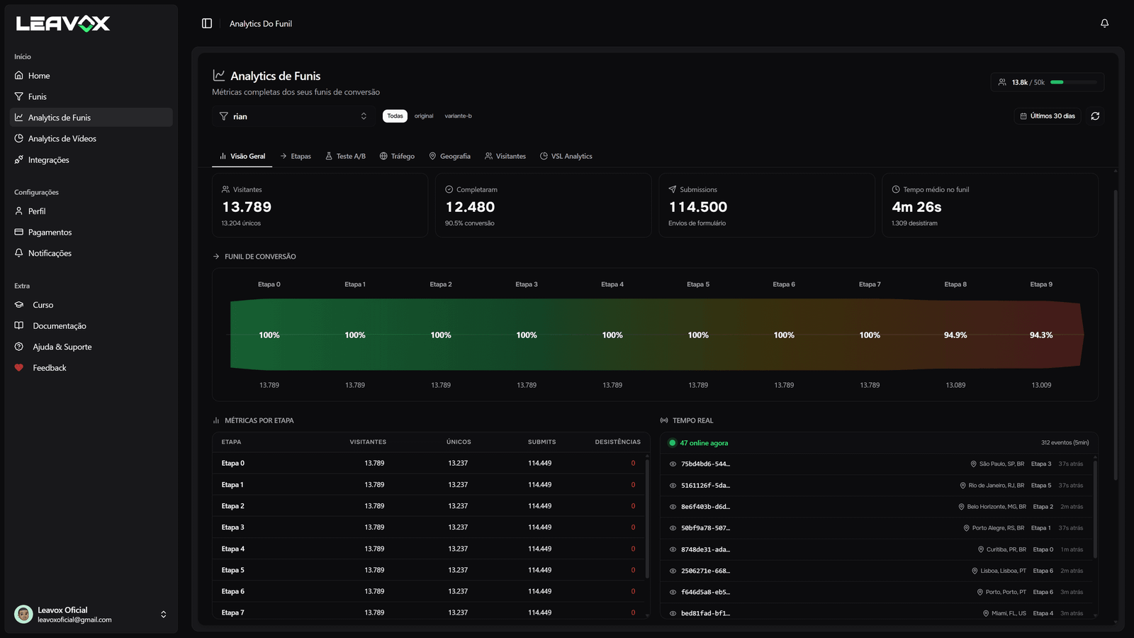
Task: Click Lisboa, Lisboa, PT location entry
Action: click(x=999, y=571)
